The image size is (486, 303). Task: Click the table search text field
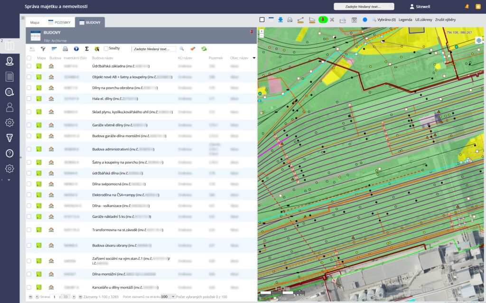point(154,49)
